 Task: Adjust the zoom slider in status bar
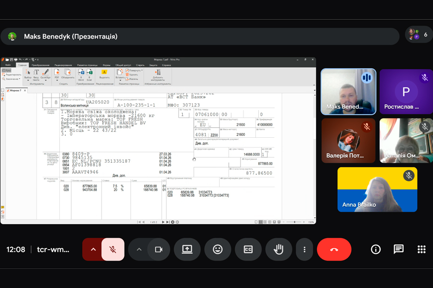coord(294,222)
